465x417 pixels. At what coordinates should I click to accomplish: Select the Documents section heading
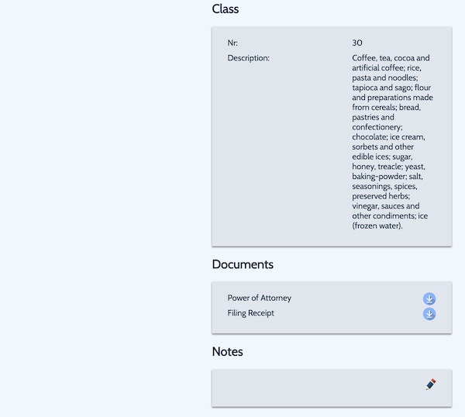click(243, 264)
